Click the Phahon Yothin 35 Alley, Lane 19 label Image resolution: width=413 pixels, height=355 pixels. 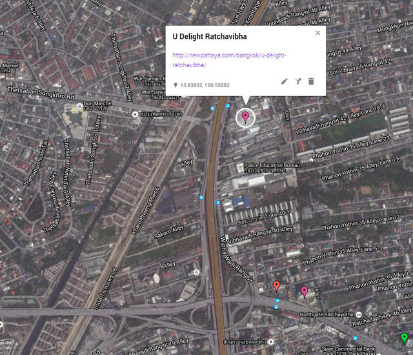tap(360, 169)
